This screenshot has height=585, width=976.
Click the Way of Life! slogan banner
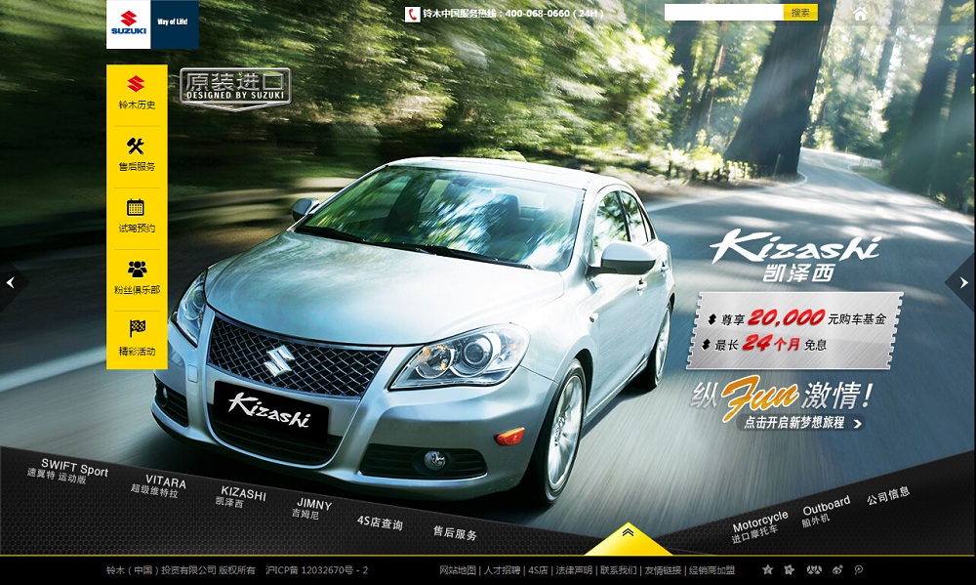175,24
